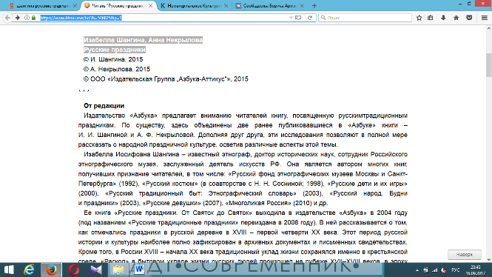492x277 pixels.
Task: Open the Windows Start menu
Action: click(x=9, y=270)
